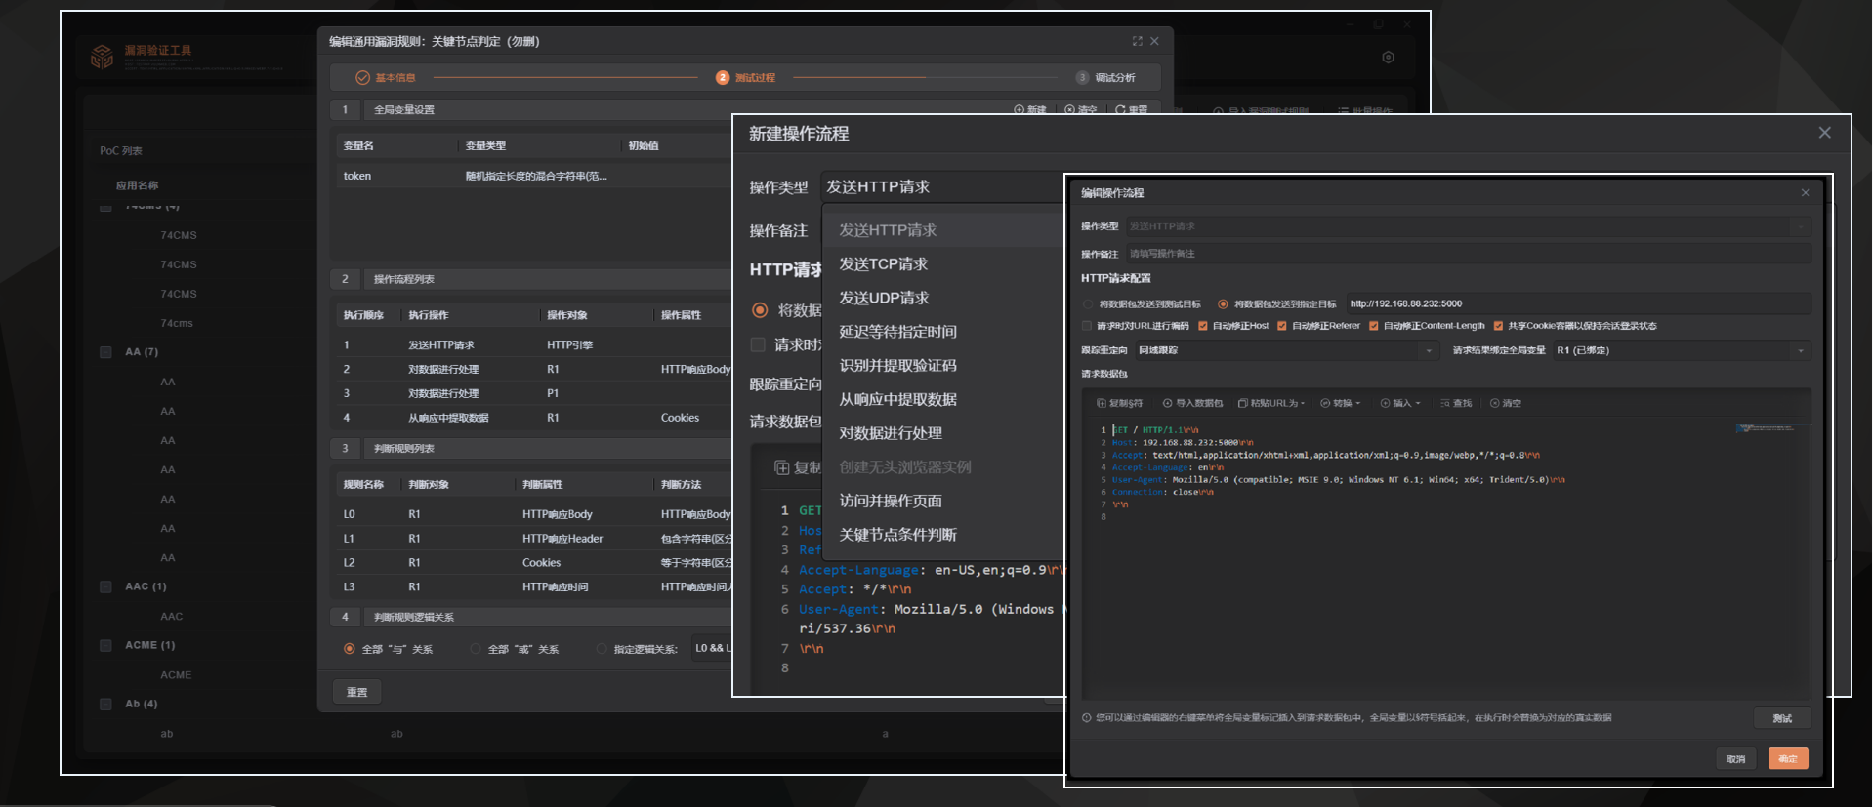The height and width of the screenshot is (807, 1873).
Task: Select step 4 从响应中提取数据 row
Action: pos(532,418)
